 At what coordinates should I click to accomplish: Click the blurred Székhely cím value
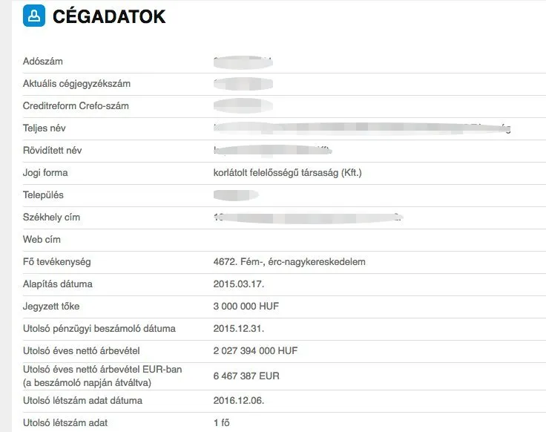[308, 217]
